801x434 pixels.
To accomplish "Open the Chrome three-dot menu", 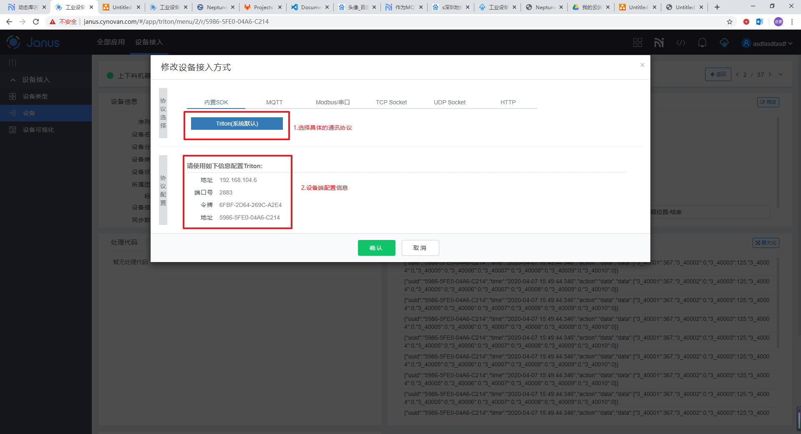I will click(x=792, y=22).
